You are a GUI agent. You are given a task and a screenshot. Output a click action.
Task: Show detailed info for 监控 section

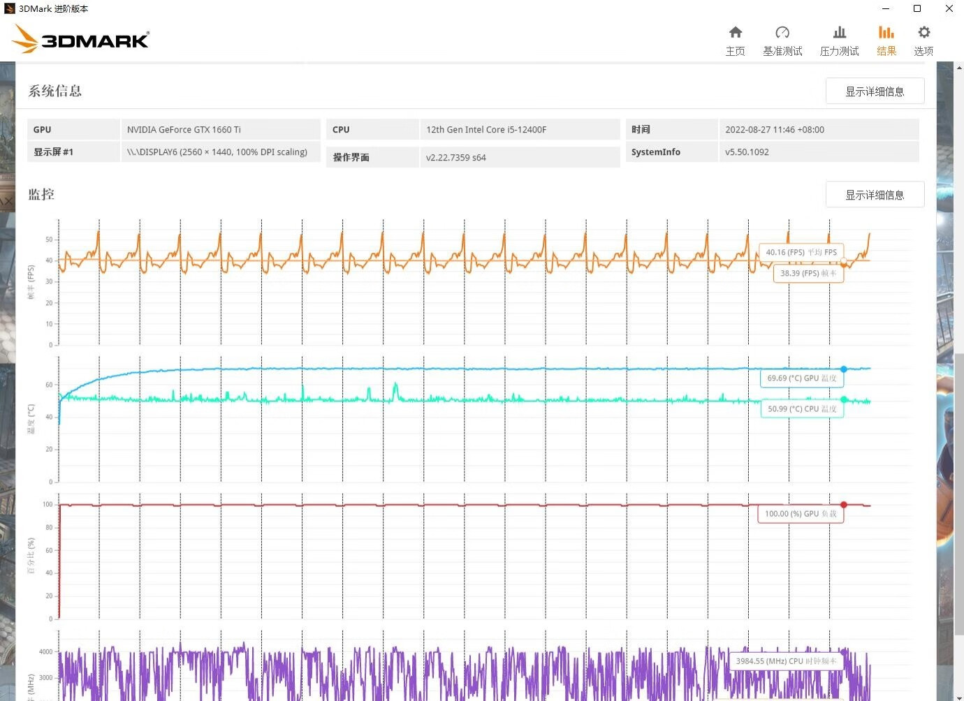coord(875,195)
